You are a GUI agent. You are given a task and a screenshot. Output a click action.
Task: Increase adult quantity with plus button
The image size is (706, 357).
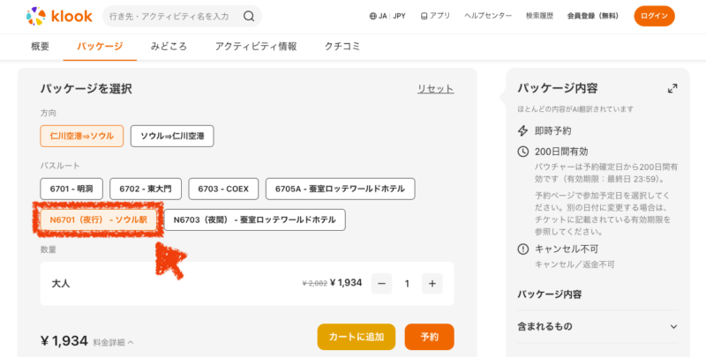432,284
